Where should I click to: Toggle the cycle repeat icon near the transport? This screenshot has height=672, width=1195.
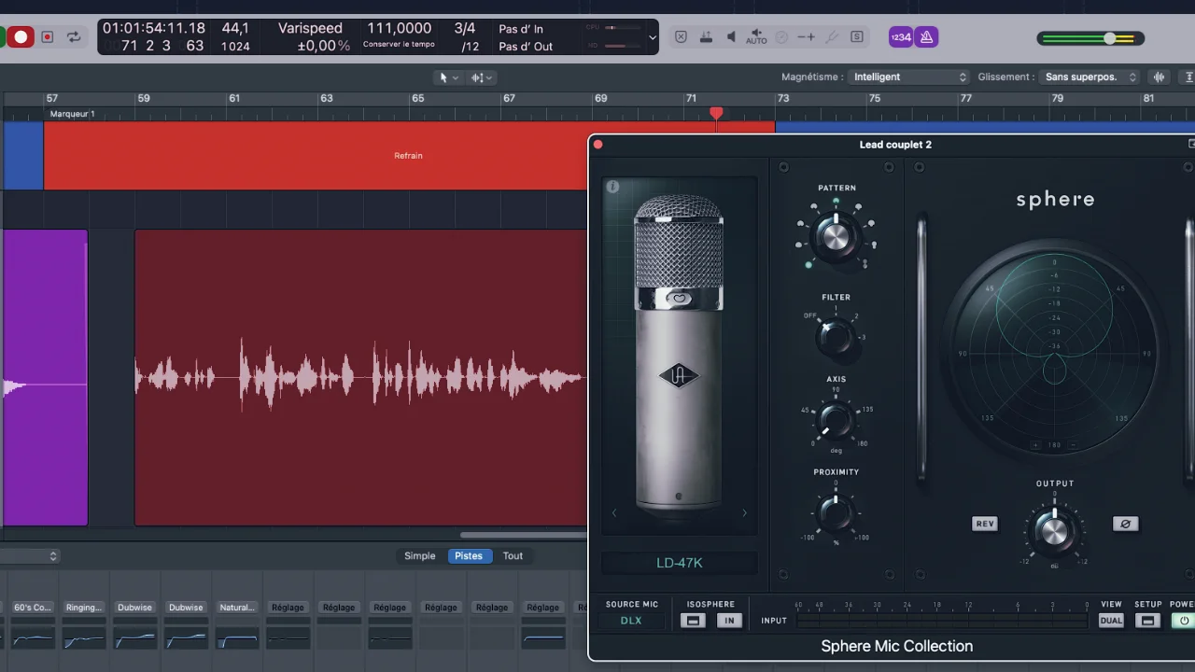pyautogui.click(x=74, y=36)
